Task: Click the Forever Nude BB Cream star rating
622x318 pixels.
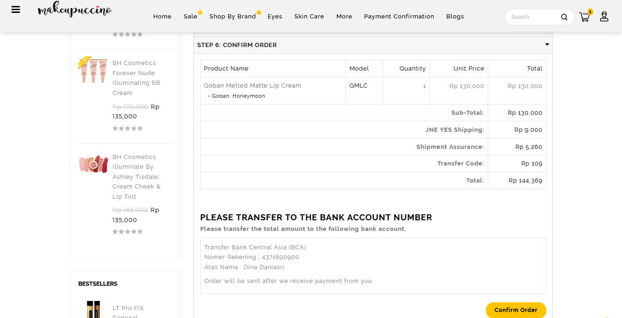Action: (128, 129)
